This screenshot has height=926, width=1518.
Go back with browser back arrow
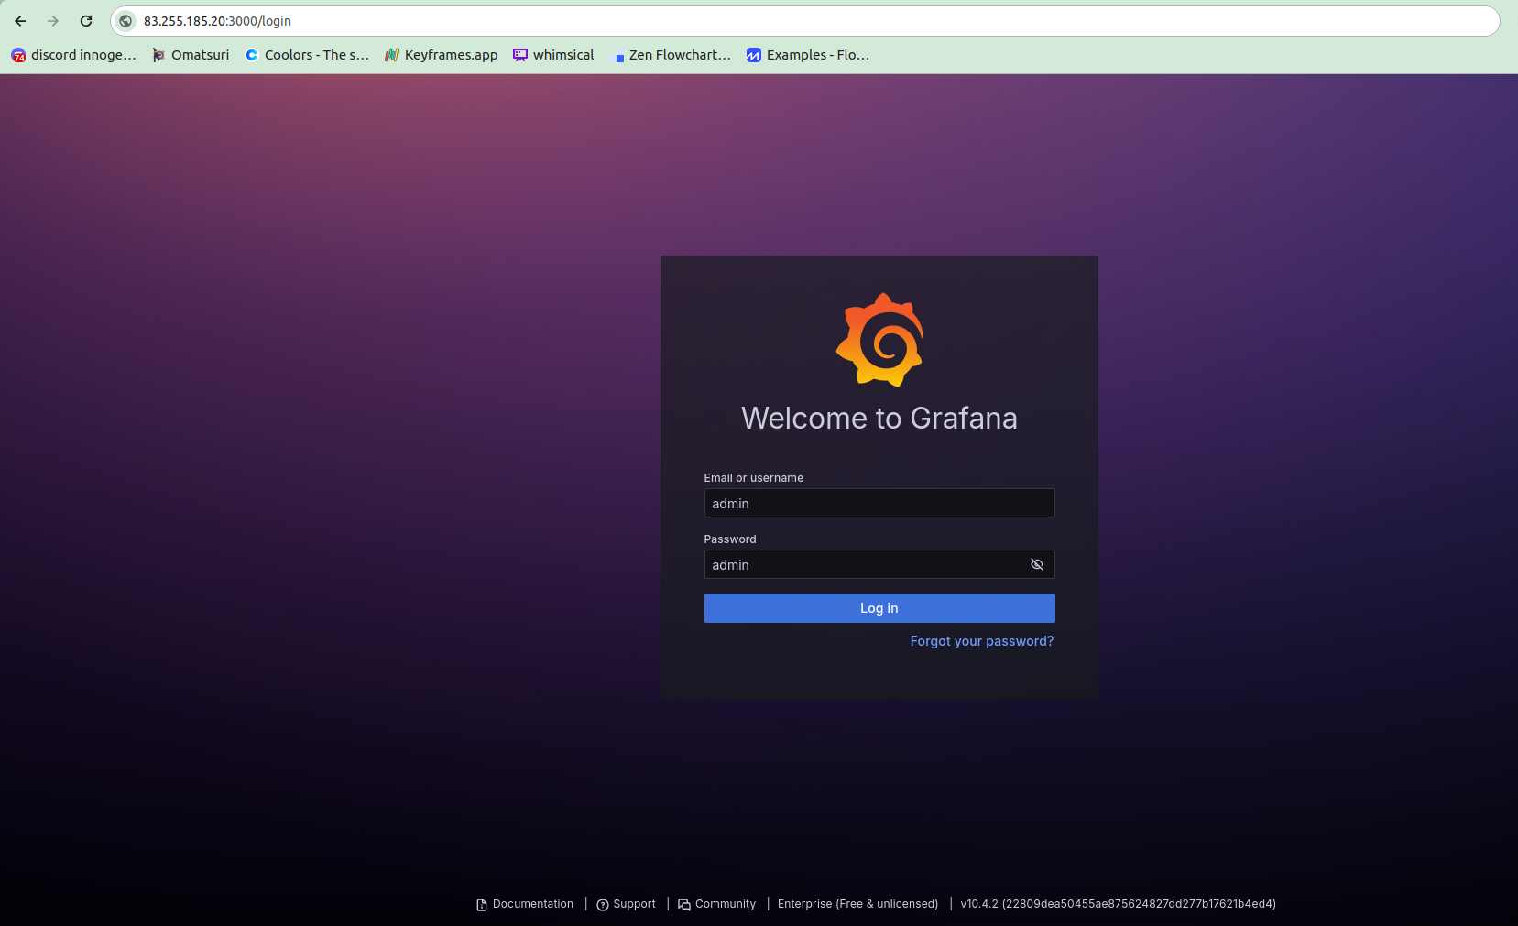20,21
